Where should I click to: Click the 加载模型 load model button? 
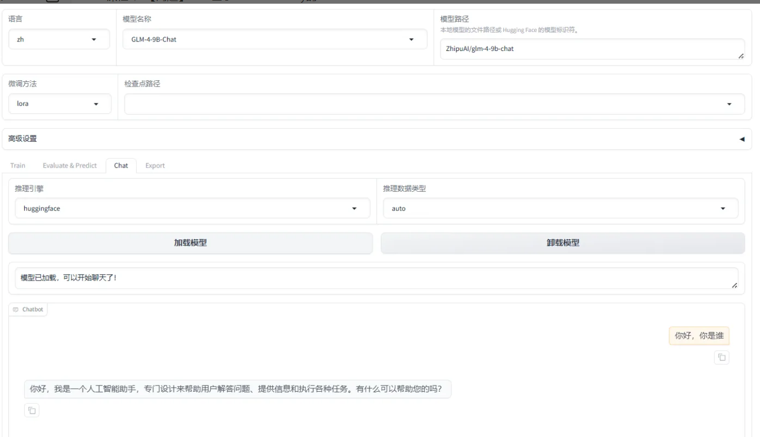tap(190, 243)
